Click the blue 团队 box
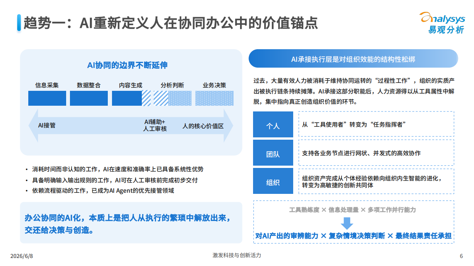The width and height of the screenshot is (474, 266). [273, 153]
